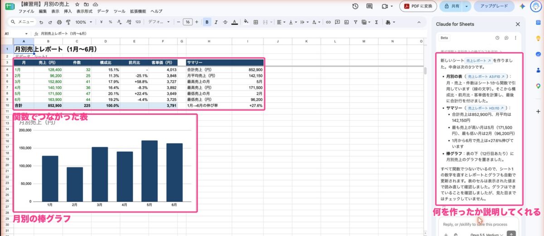The width and height of the screenshot is (544, 236).
Task: Open the 表示 menu
Action: (55, 11)
